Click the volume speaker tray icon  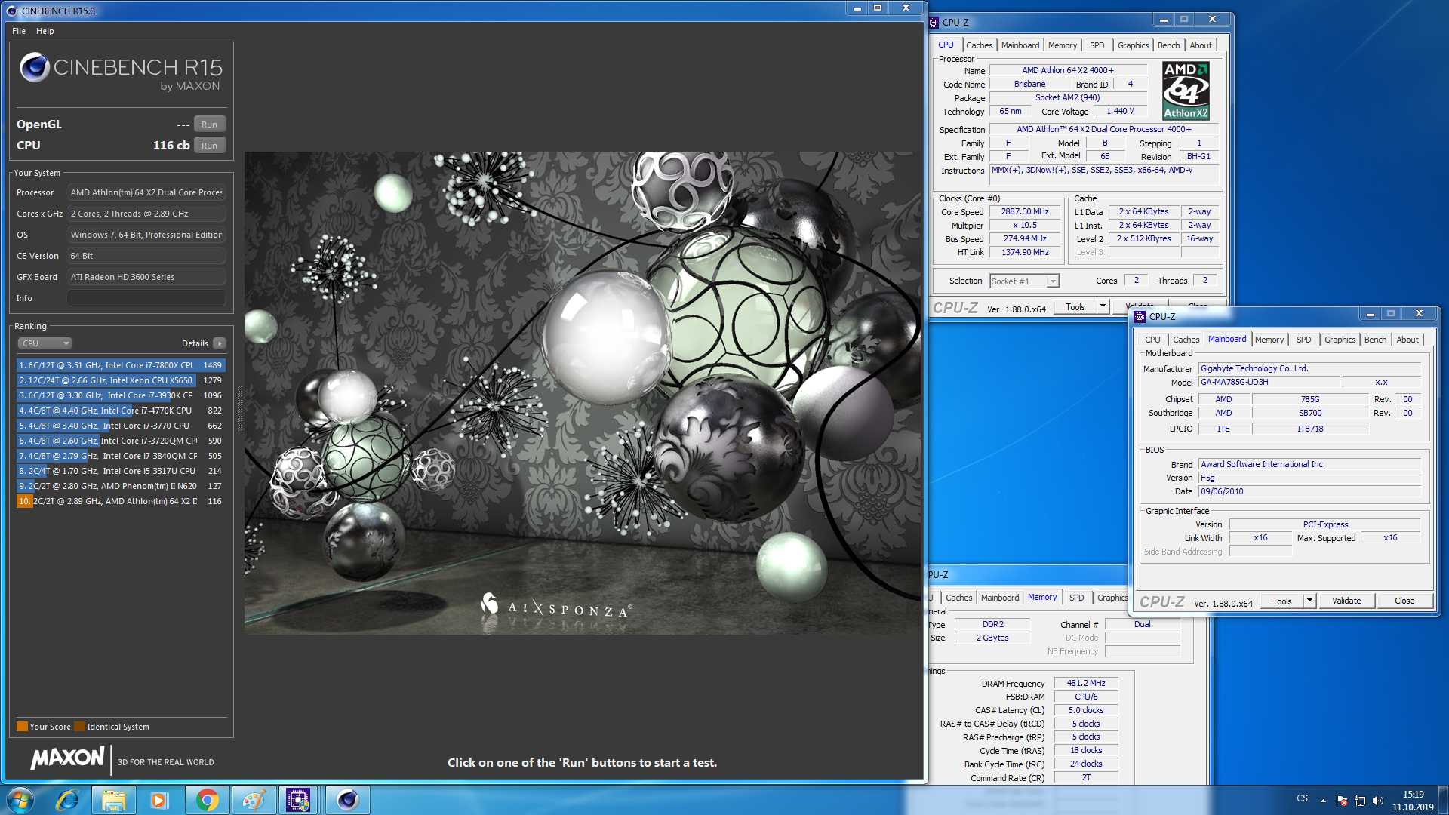tap(1378, 800)
